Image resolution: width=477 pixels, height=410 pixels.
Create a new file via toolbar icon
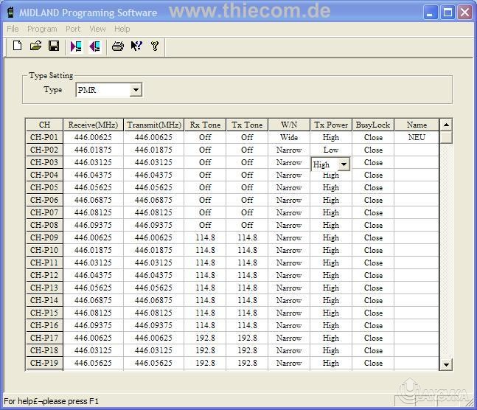point(18,46)
